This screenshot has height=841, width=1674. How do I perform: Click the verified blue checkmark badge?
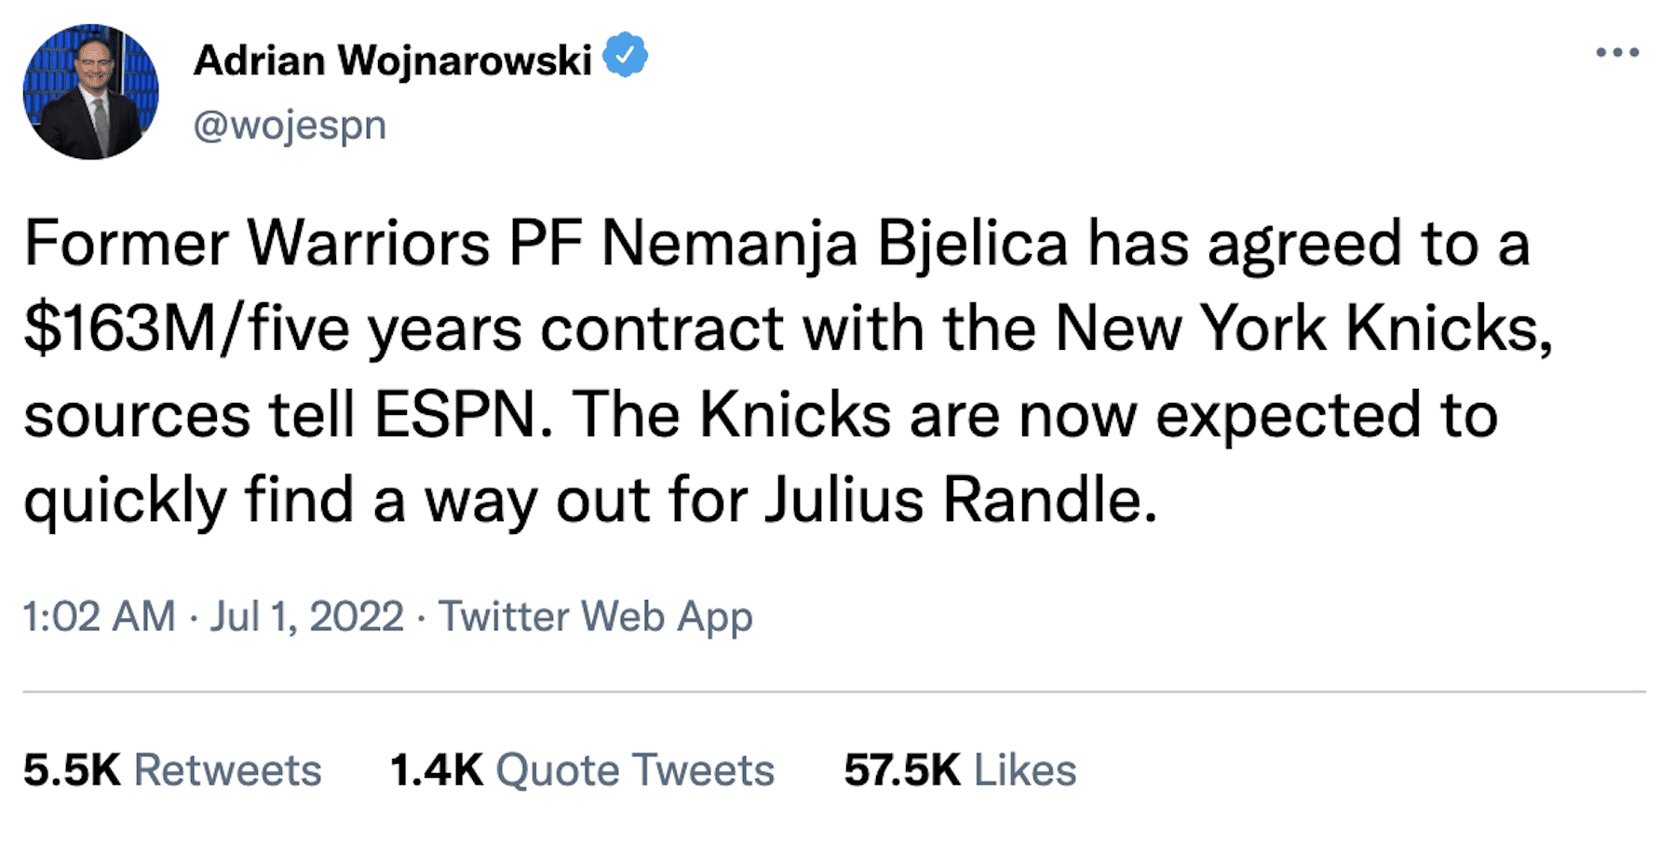[x=625, y=56]
